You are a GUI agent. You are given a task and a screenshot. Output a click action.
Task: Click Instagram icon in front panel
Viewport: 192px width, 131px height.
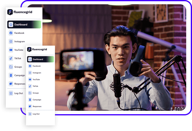tap(30, 73)
